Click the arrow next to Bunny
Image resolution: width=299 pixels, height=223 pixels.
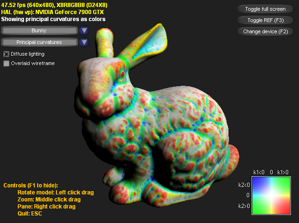click(x=84, y=30)
